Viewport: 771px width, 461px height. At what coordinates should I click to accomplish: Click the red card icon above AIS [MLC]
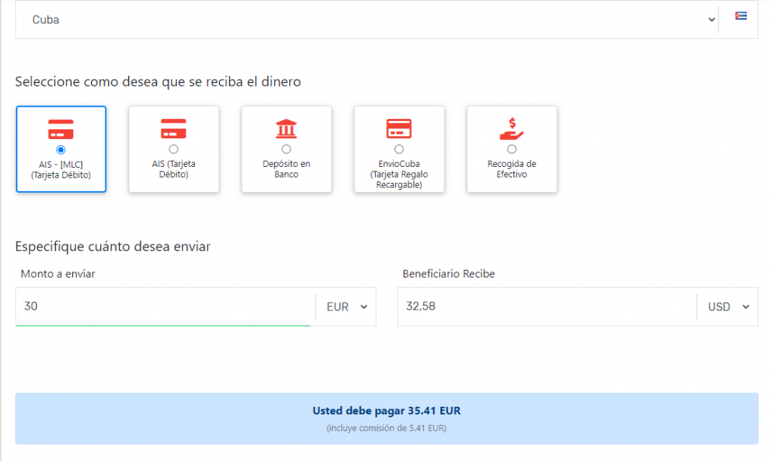click(61, 129)
